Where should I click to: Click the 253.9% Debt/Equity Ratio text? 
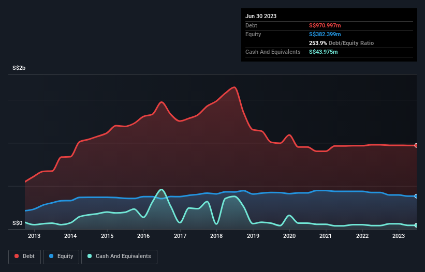(x=341, y=43)
